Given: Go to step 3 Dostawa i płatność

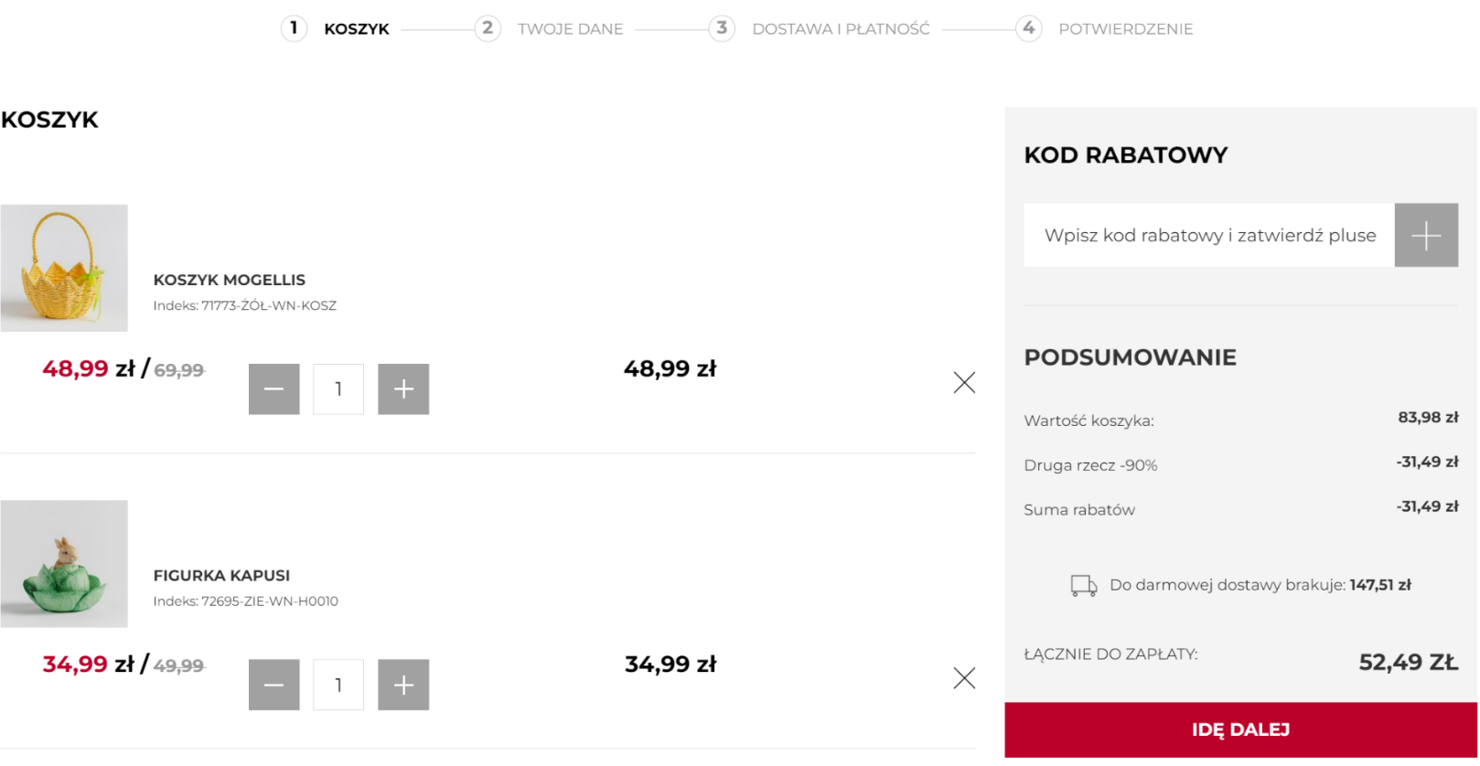Looking at the screenshot, I should tap(820, 28).
